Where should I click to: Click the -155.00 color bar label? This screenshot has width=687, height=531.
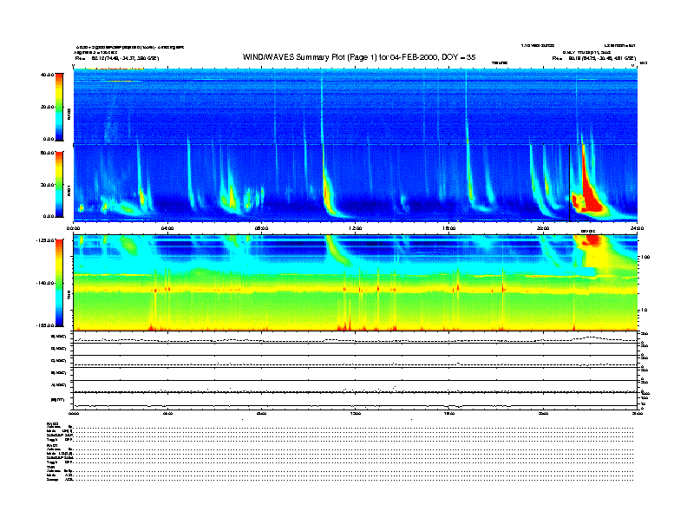pyautogui.click(x=45, y=325)
